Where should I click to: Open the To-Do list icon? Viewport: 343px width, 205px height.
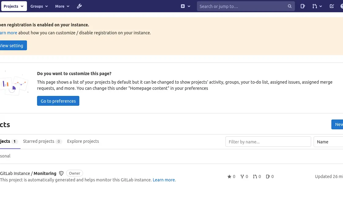(x=332, y=6)
